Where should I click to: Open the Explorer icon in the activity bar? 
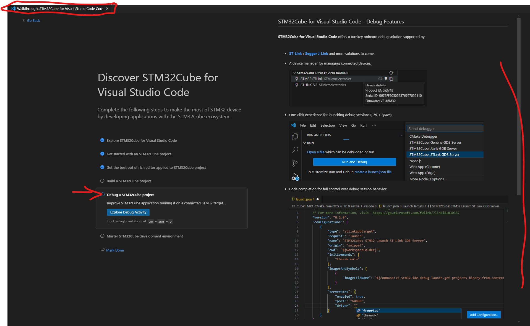tap(295, 137)
